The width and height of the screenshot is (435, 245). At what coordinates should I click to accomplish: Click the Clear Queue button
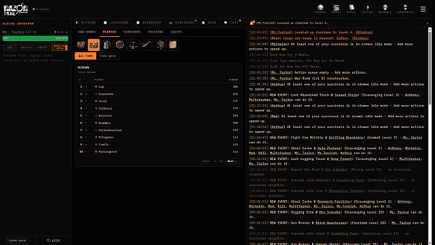(x=18, y=240)
